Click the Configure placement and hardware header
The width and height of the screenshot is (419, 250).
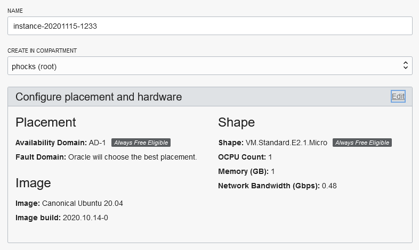[99, 97]
